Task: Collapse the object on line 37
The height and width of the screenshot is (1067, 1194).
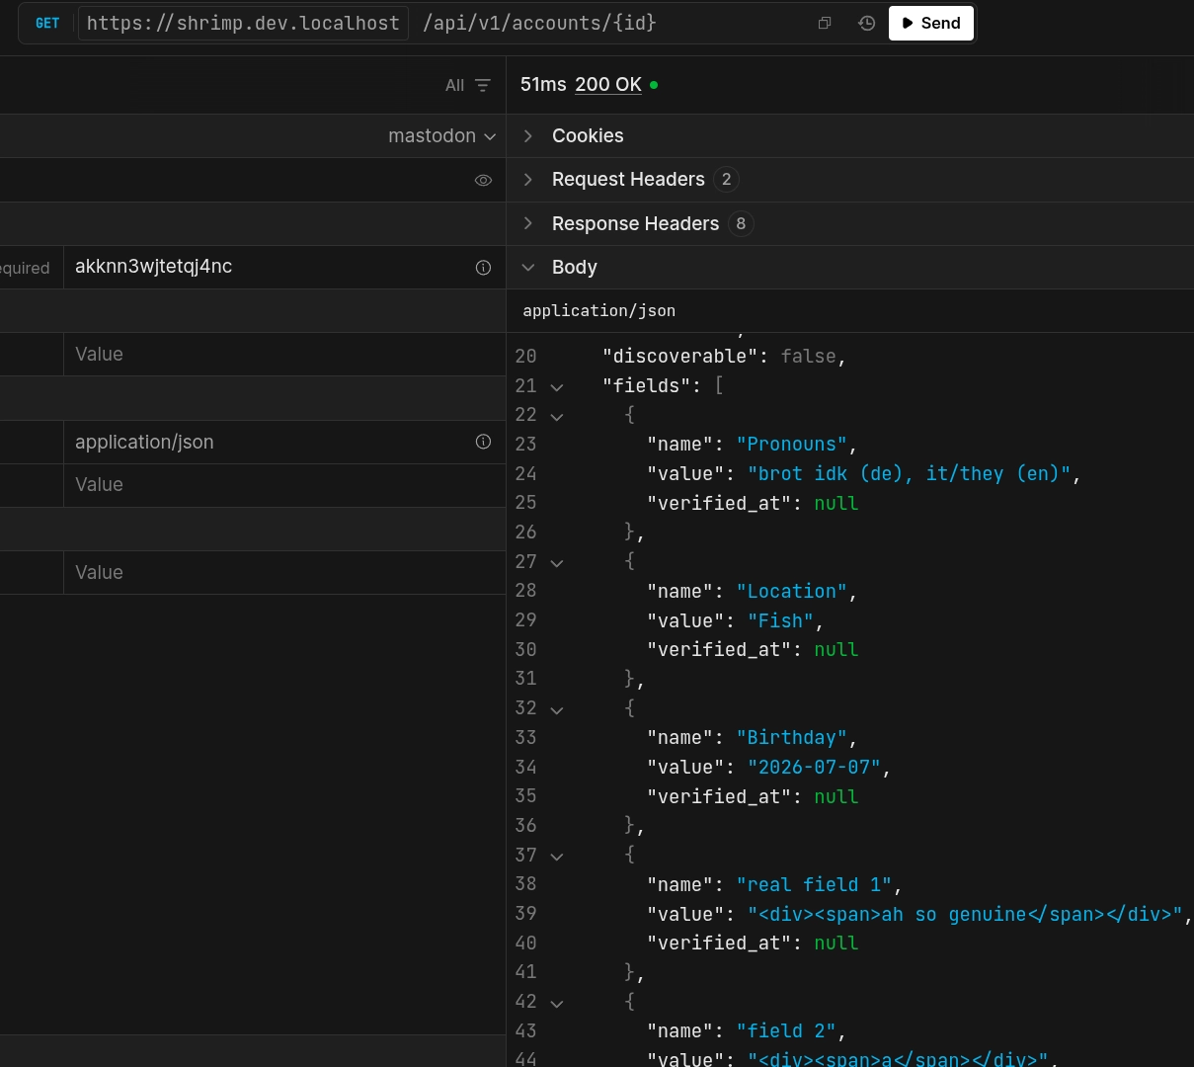Action: click(557, 857)
